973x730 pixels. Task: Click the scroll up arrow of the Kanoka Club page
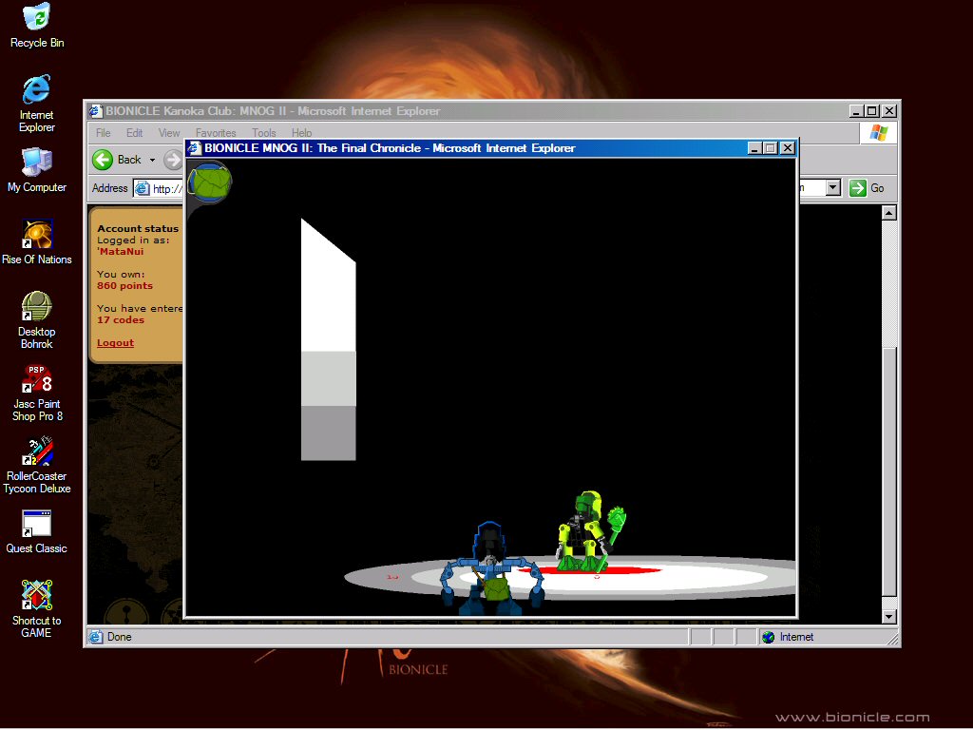pyautogui.click(x=888, y=213)
